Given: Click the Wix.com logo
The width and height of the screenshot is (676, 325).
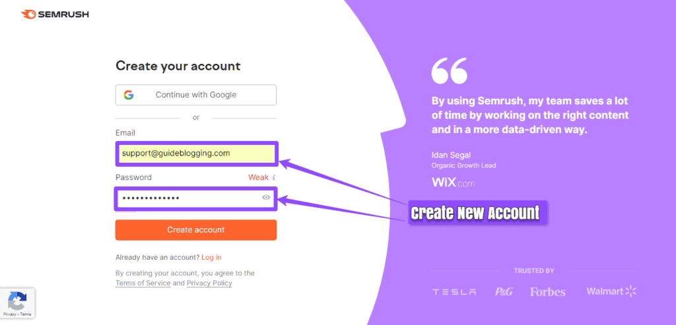Looking at the screenshot, I should 453,183.
